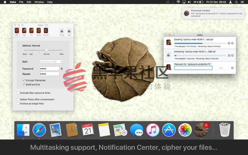The width and height of the screenshot is (248, 155).
Task: Open Mail from the Dock
Action: [x=55, y=130]
